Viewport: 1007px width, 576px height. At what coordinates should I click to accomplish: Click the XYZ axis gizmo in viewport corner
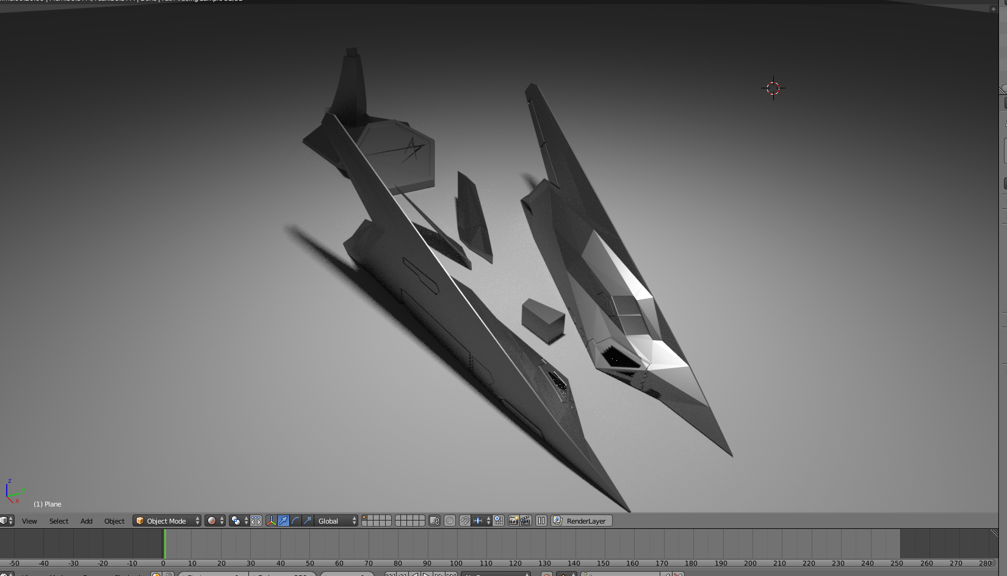tap(15, 492)
